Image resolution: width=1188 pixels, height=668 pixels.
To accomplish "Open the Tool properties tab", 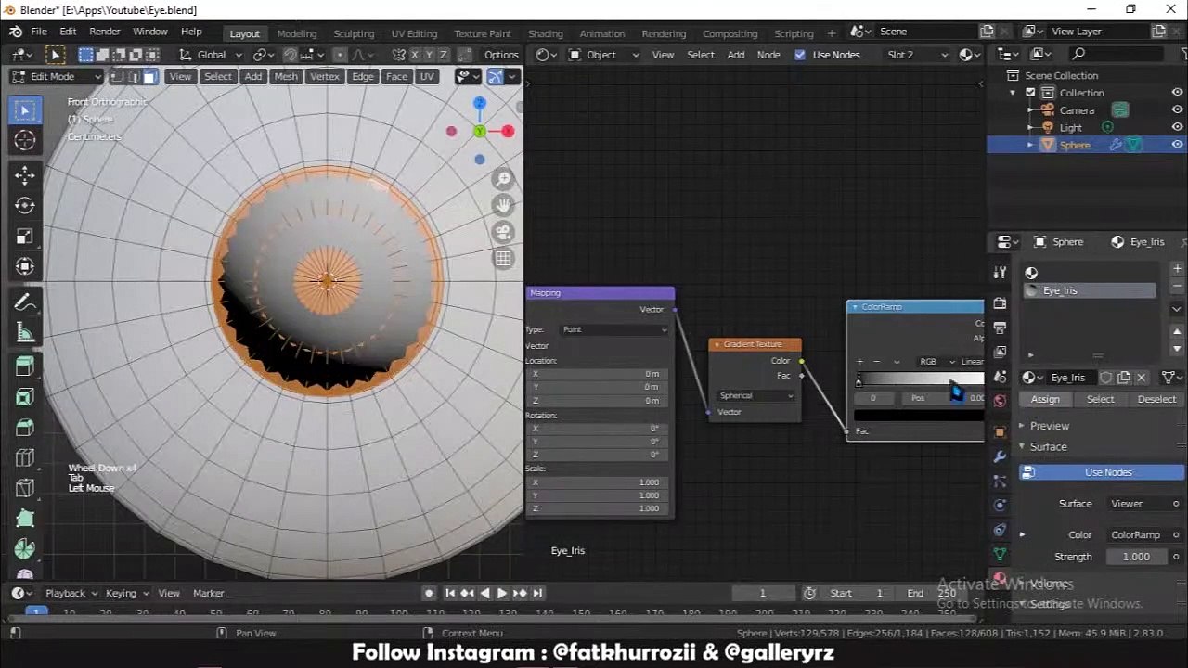I will 1000,273.
